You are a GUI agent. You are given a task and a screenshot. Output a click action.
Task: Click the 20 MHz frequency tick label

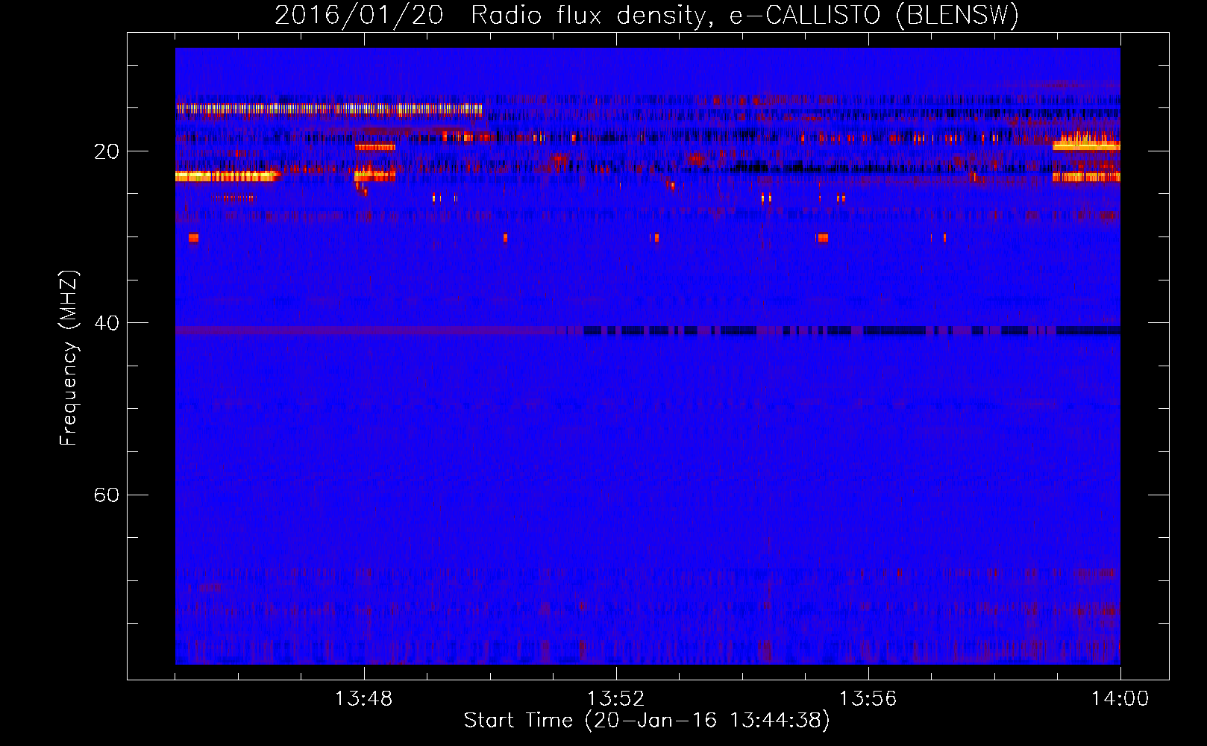coord(107,151)
